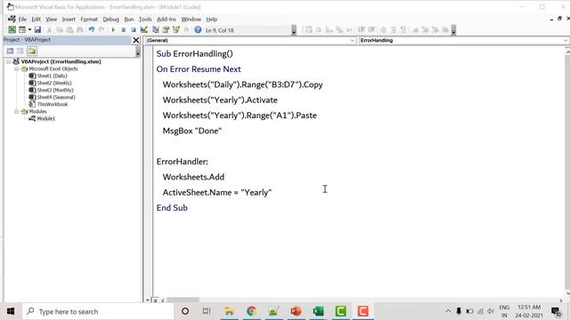Click the Procedure View button at bottom-left

click(148, 300)
